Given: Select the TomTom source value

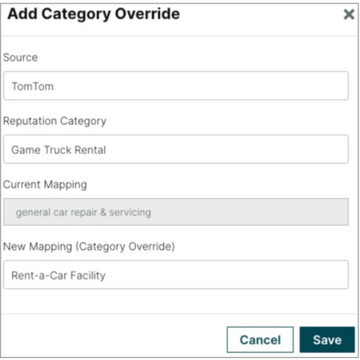Looking at the screenshot, I should pos(32,87).
